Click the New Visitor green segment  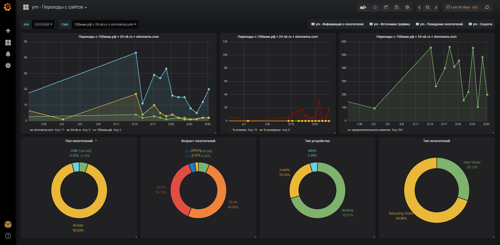point(460,175)
